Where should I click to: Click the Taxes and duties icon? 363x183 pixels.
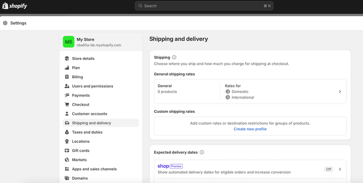click(x=67, y=132)
